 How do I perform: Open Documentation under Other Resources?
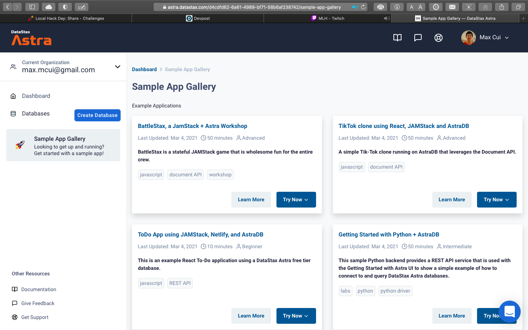(38, 289)
